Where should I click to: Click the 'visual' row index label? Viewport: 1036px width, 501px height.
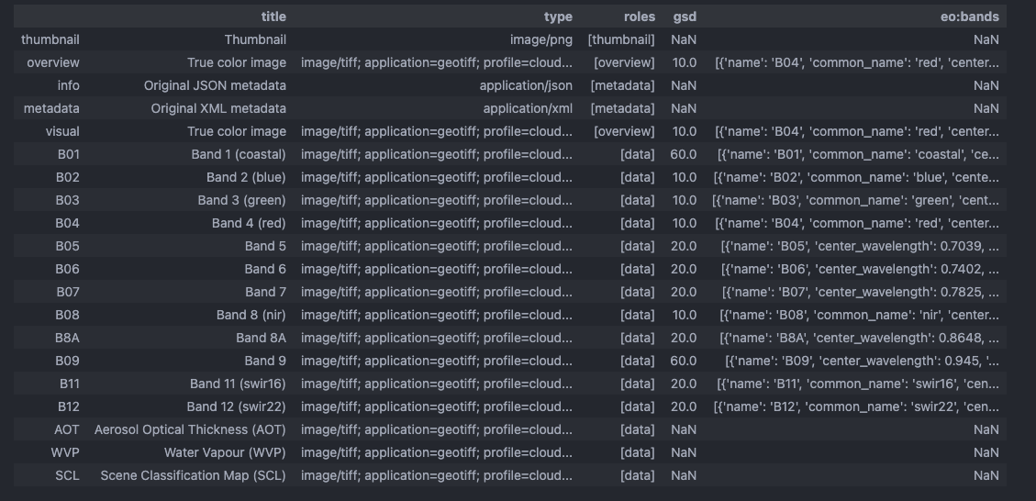[x=62, y=131]
